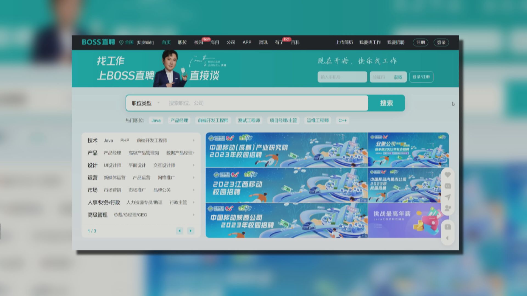Image resolution: width=527 pixels, height=296 pixels.
Task: Click the next-banner arrow in the category panel
Action: point(190,231)
